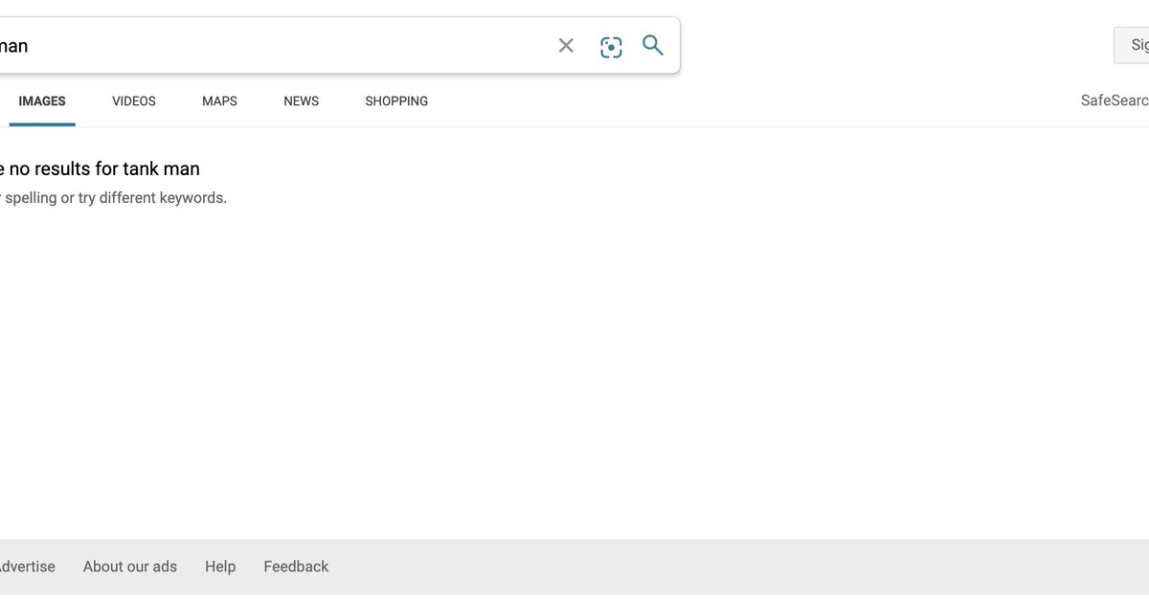View NEWS results for tank man

point(301,100)
